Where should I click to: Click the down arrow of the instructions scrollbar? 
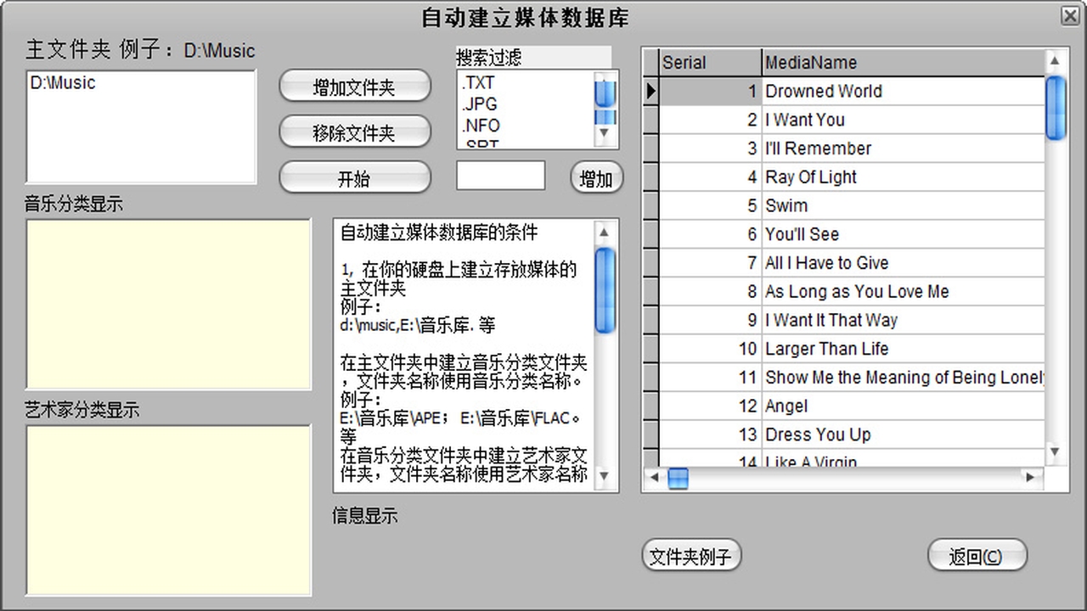(605, 478)
